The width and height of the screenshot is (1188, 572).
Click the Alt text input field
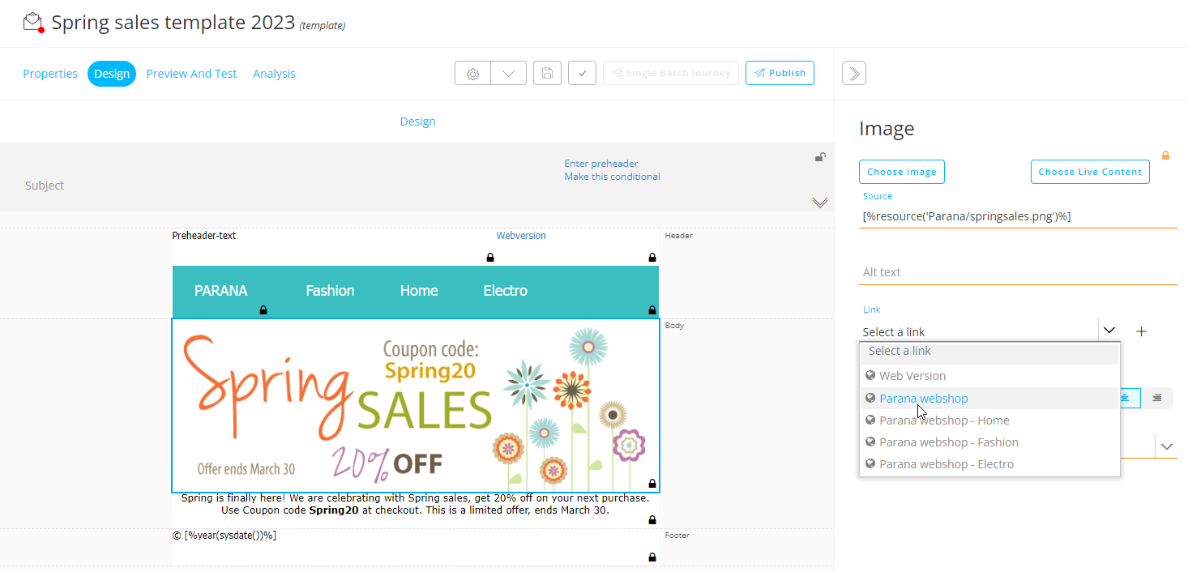1017,272
